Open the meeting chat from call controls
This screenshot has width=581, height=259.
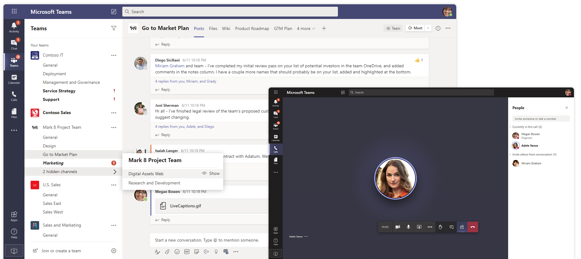451,227
